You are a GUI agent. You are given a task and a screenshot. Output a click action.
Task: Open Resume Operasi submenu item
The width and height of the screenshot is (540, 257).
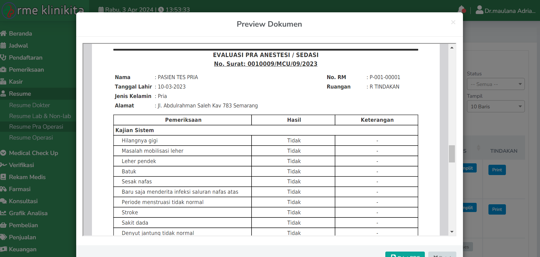point(31,138)
